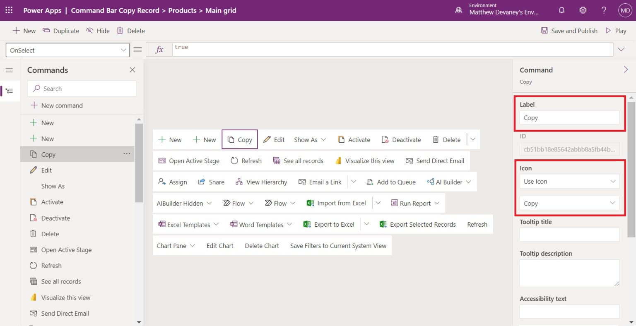Viewport: 636px width, 326px height.
Task: Click the Assign icon in the preview
Action: 161,182
